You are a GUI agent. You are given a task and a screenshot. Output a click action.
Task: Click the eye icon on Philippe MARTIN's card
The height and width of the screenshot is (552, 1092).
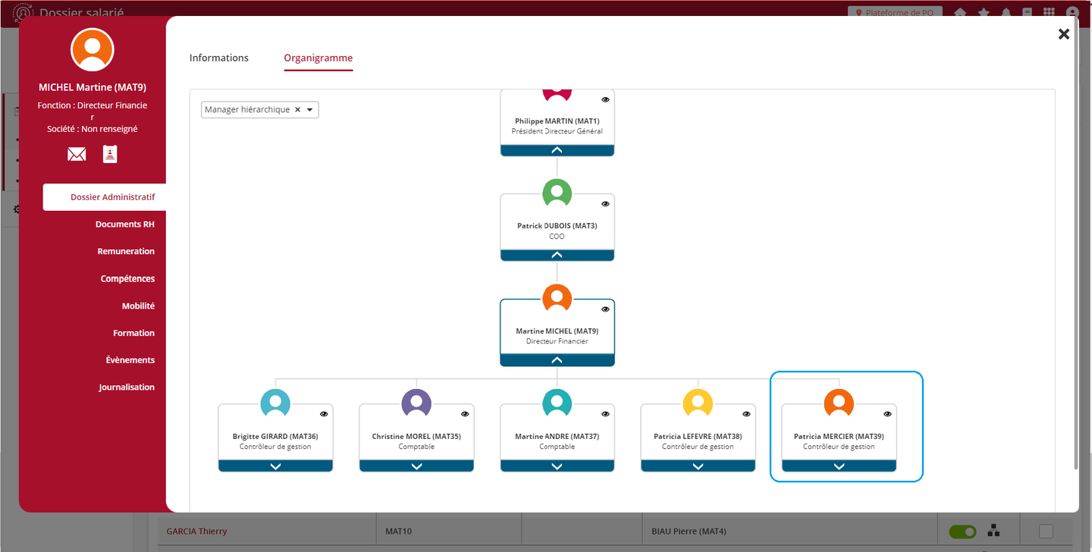point(605,99)
